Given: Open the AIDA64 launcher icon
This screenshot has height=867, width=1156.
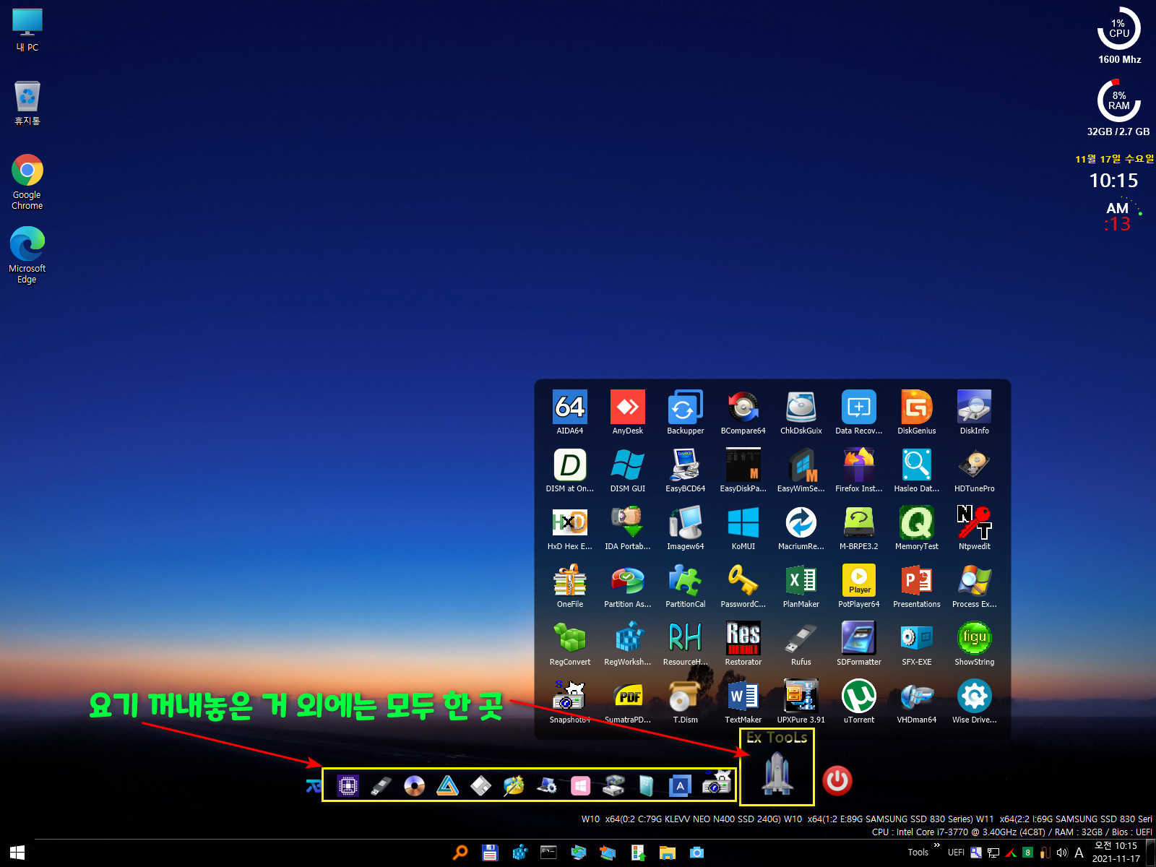Looking at the screenshot, I should tap(569, 407).
